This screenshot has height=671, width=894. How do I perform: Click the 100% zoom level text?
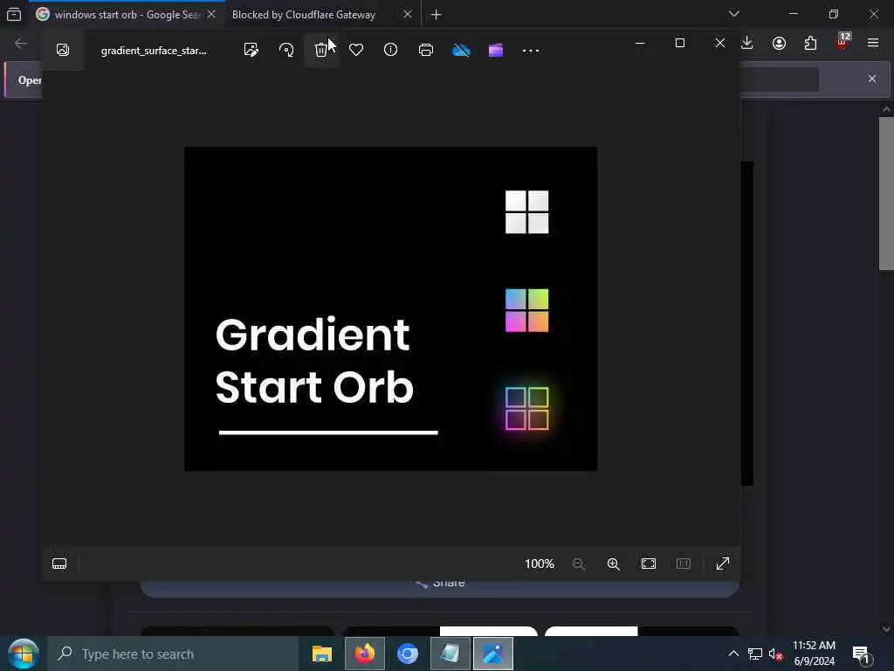540,564
